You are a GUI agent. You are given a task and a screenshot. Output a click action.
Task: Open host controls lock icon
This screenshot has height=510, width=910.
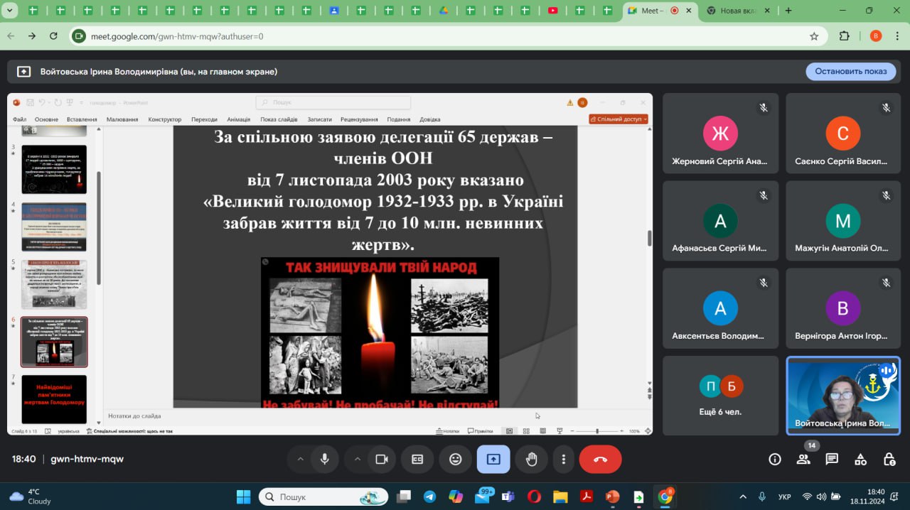coord(889,459)
